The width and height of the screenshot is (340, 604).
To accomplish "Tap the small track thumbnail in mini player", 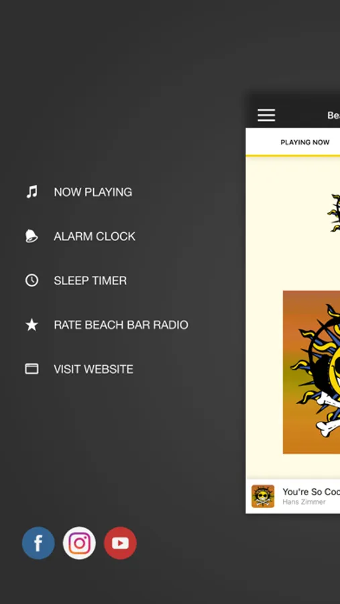I will point(263,496).
